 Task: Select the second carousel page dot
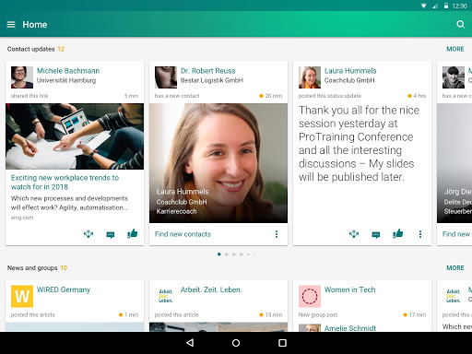point(227,254)
